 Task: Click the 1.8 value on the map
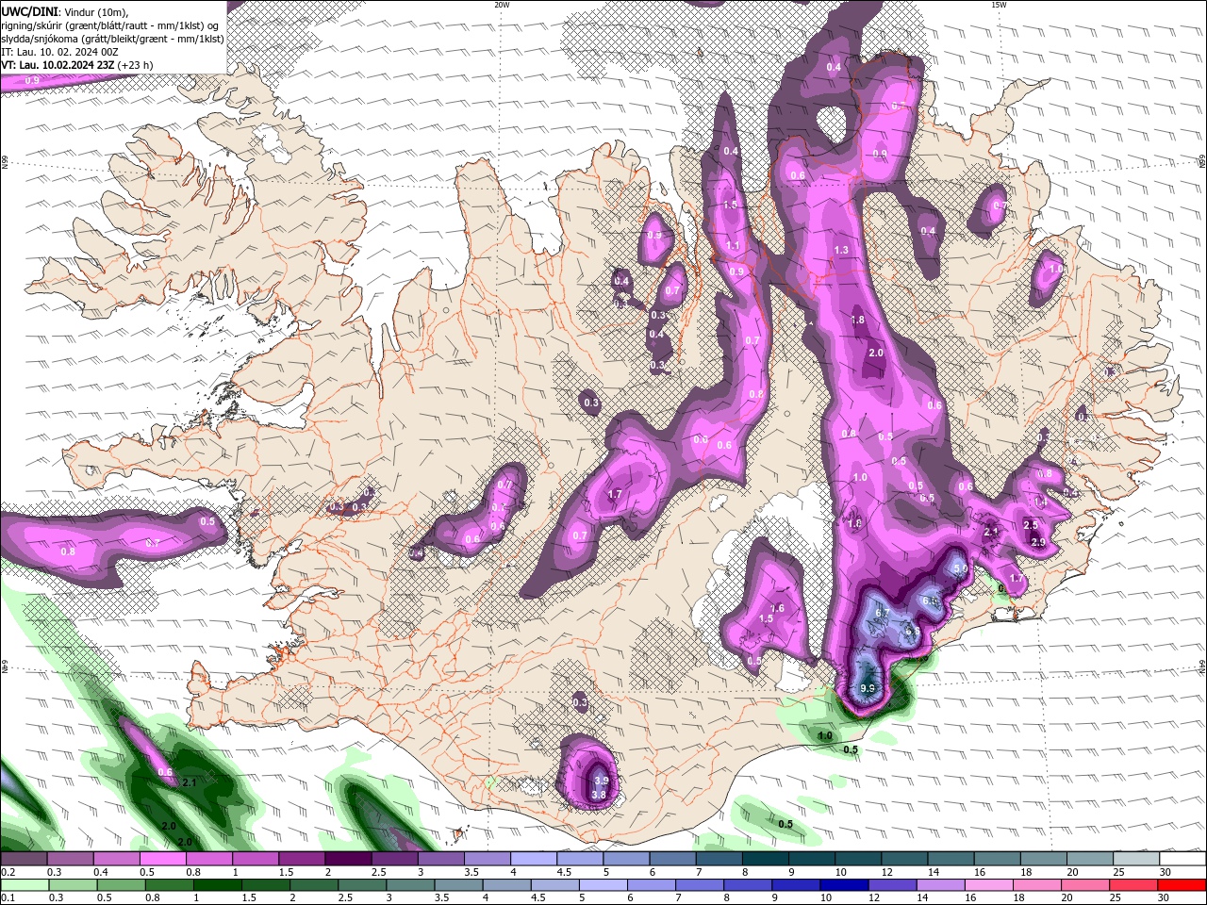pyautogui.click(x=857, y=320)
